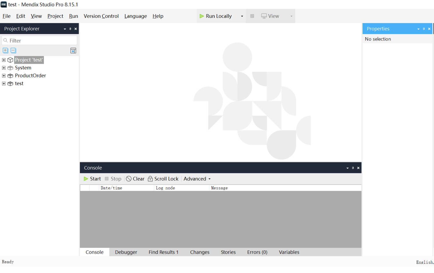Click the Project 'test' cube icon
434x273 pixels.
[10, 60]
